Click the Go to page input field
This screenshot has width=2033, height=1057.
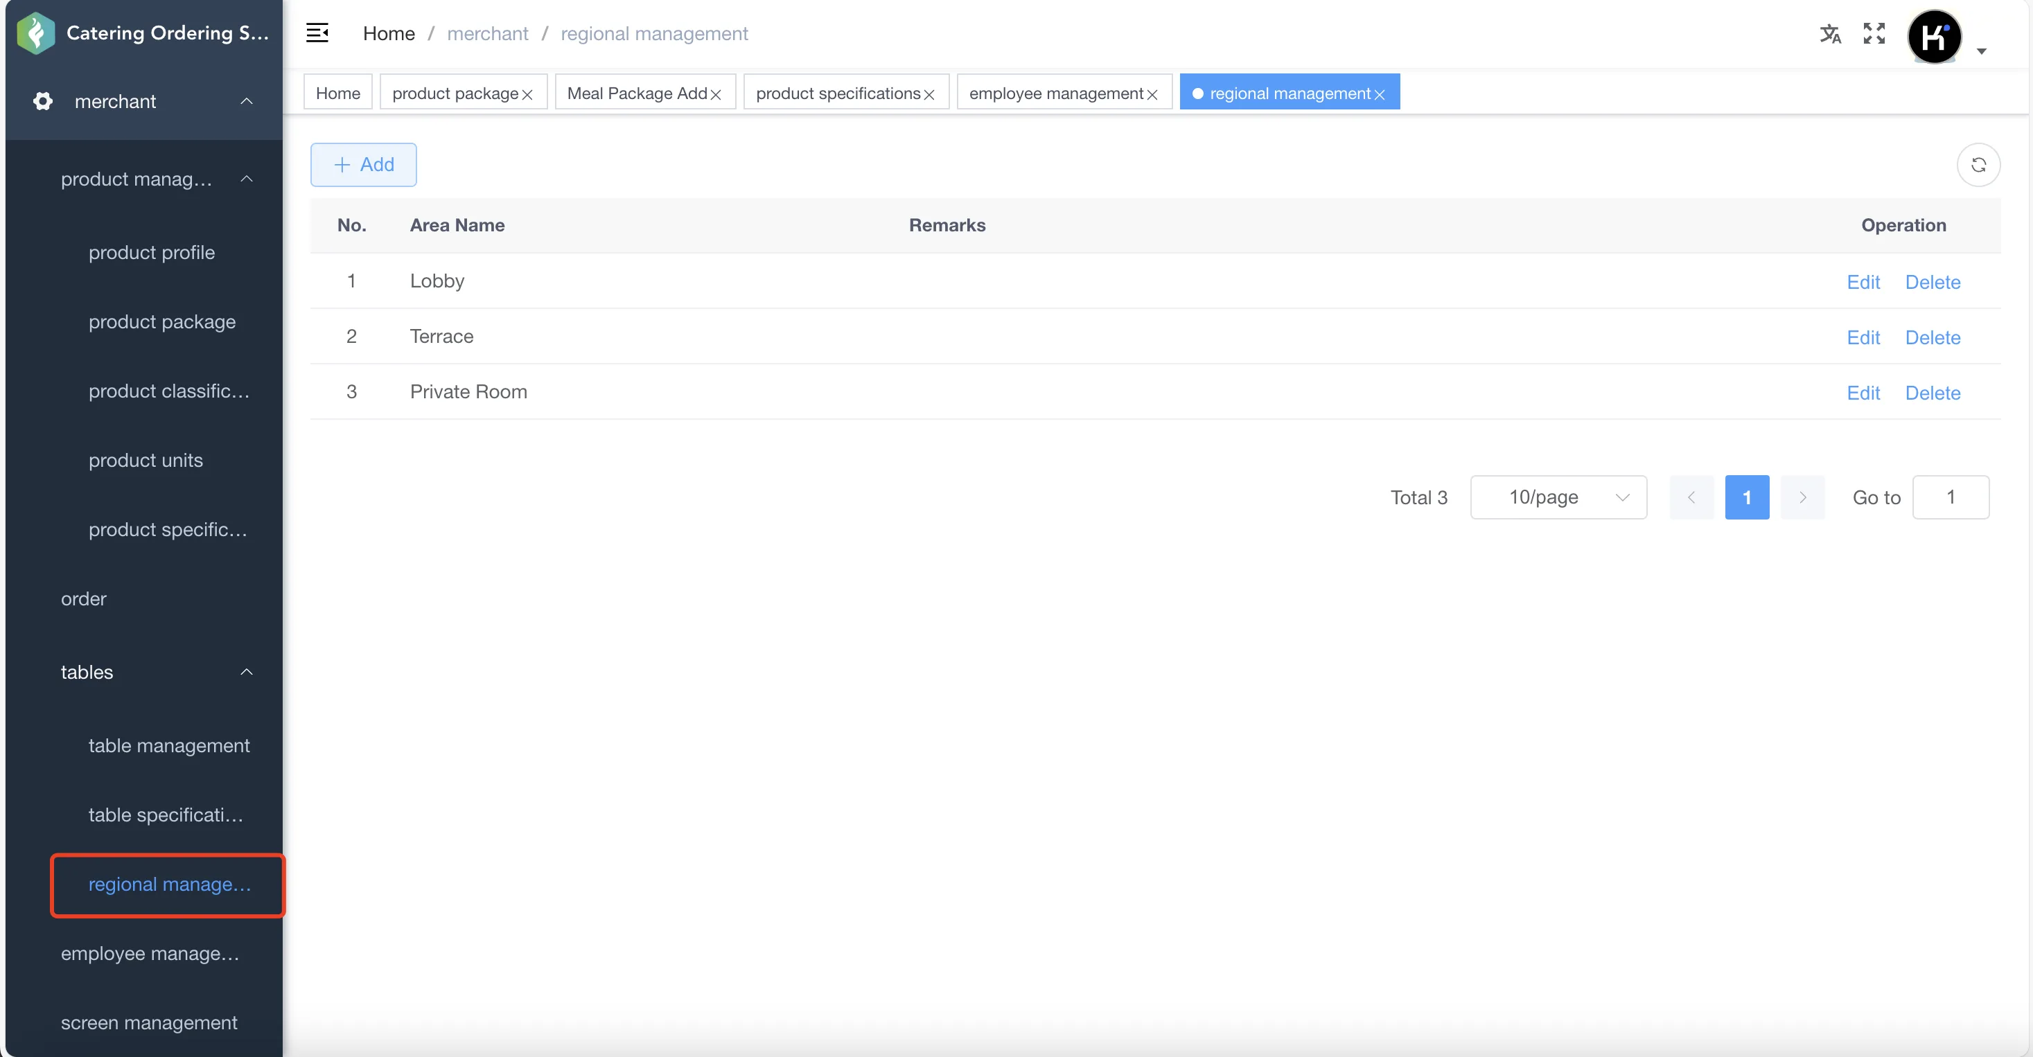tap(1950, 497)
